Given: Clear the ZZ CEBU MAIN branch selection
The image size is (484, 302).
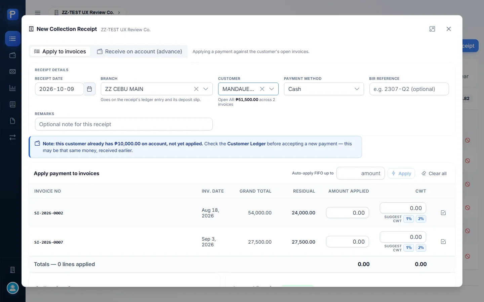Looking at the screenshot, I should [x=196, y=89].
